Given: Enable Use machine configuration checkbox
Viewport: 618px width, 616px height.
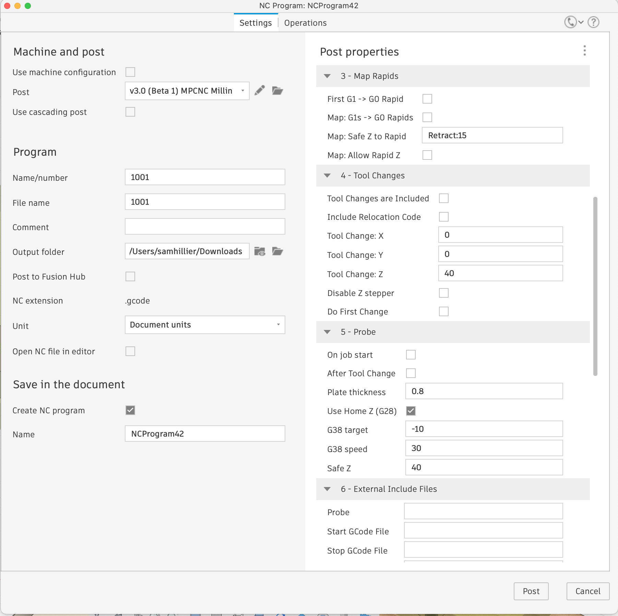Looking at the screenshot, I should click(130, 72).
